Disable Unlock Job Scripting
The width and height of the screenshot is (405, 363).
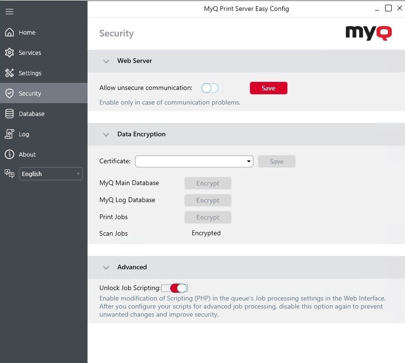[175, 288]
